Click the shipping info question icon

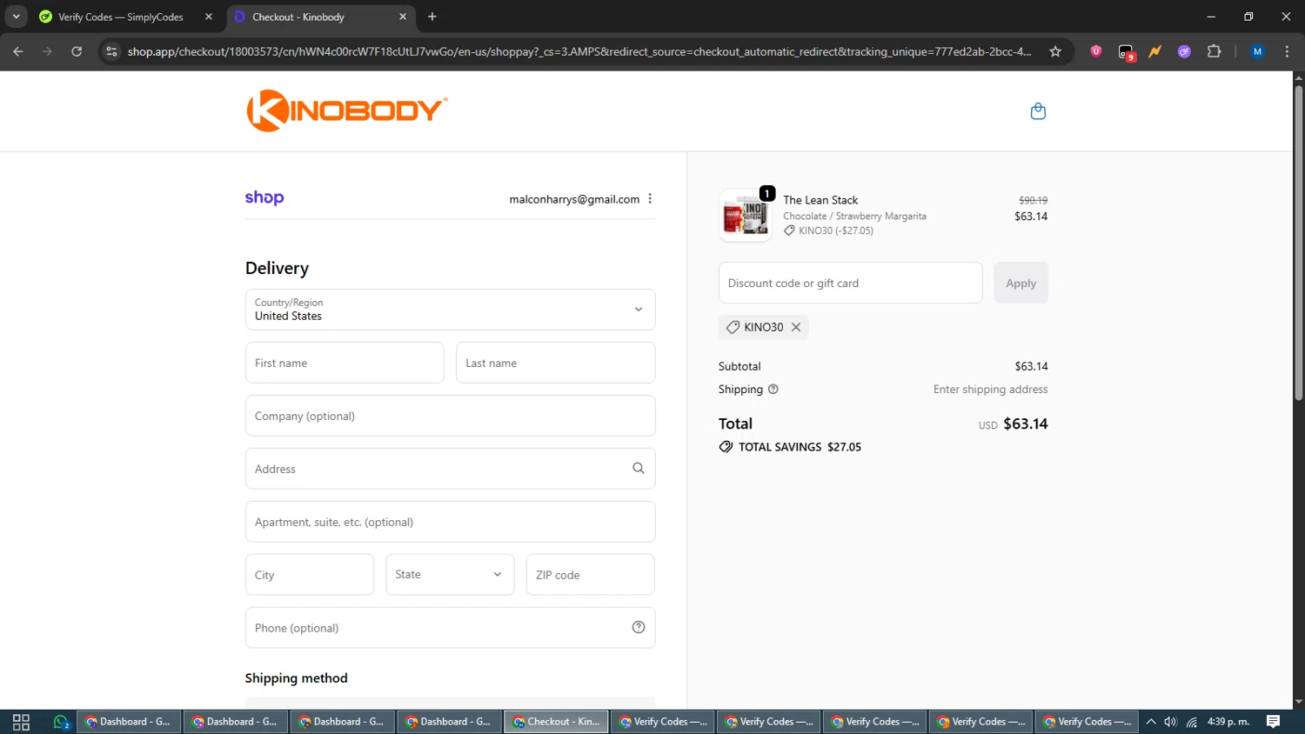(x=773, y=390)
